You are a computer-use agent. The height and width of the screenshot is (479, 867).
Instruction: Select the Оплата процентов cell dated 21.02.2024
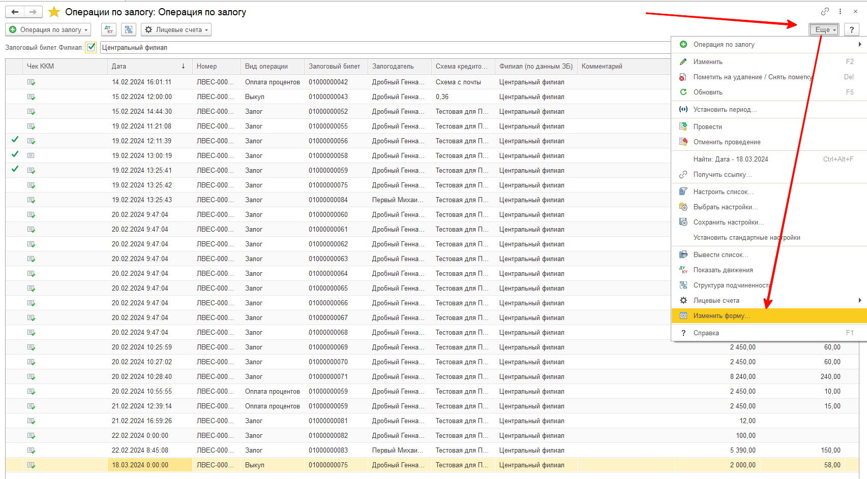(x=273, y=406)
